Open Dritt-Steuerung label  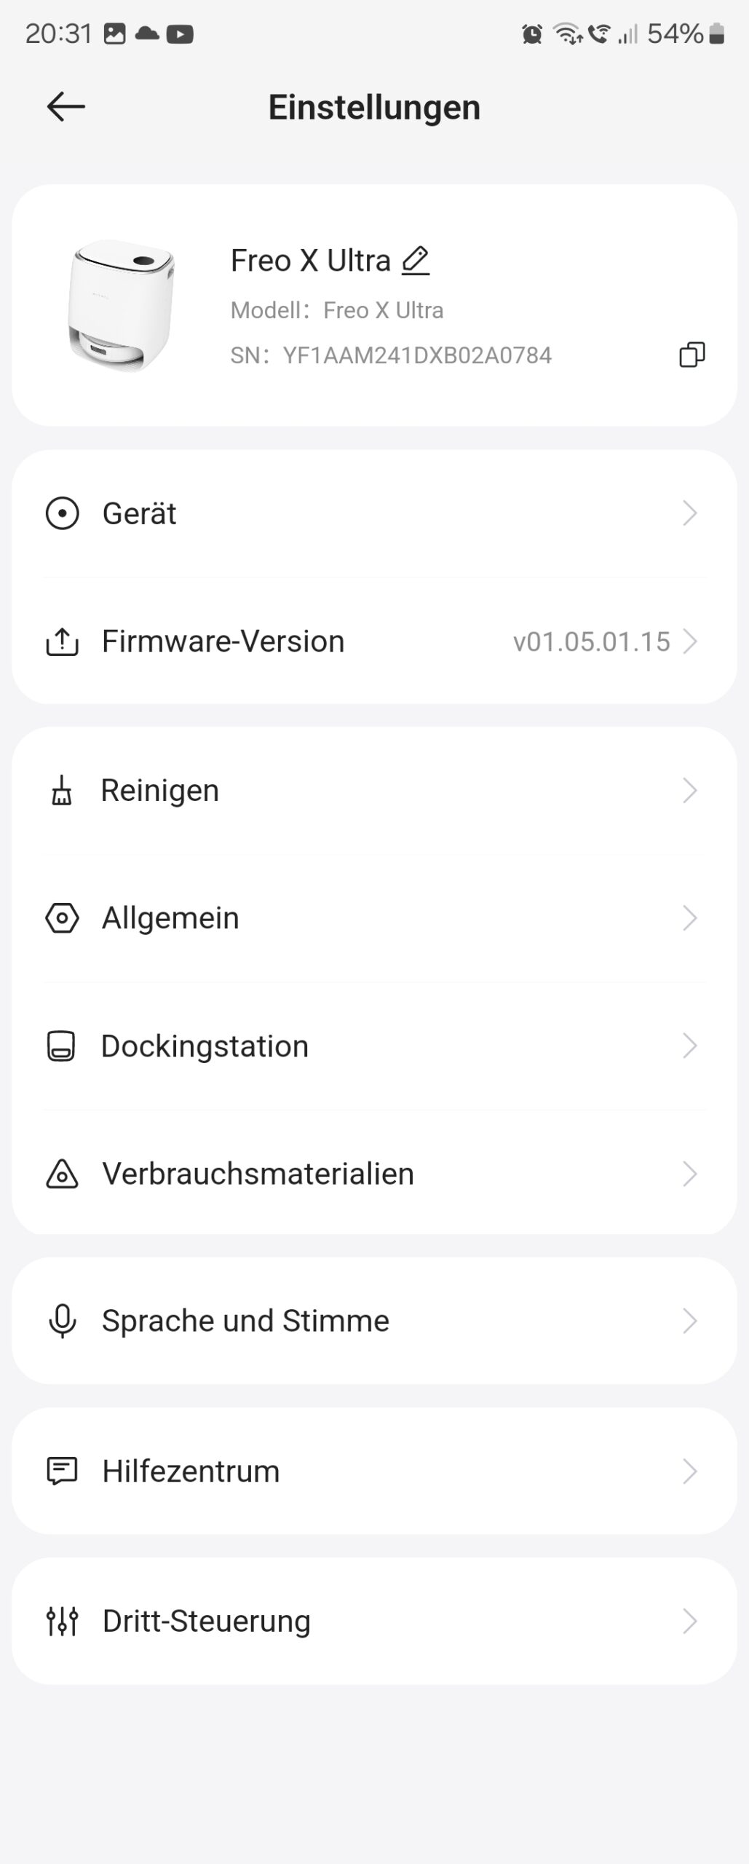207,1621
